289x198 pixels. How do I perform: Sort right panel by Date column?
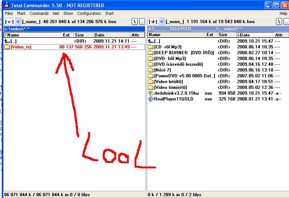tap(255, 35)
